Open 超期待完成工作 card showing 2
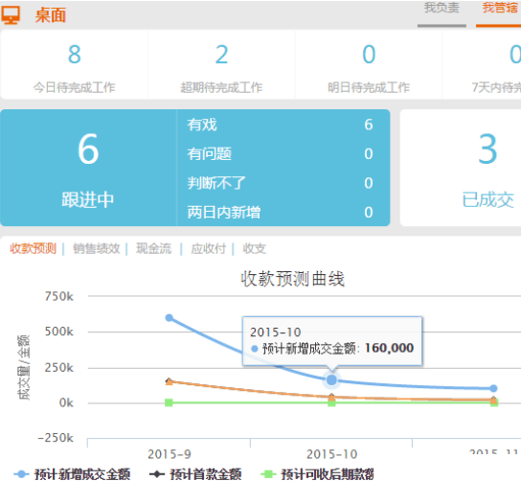 pyautogui.click(x=221, y=64)
